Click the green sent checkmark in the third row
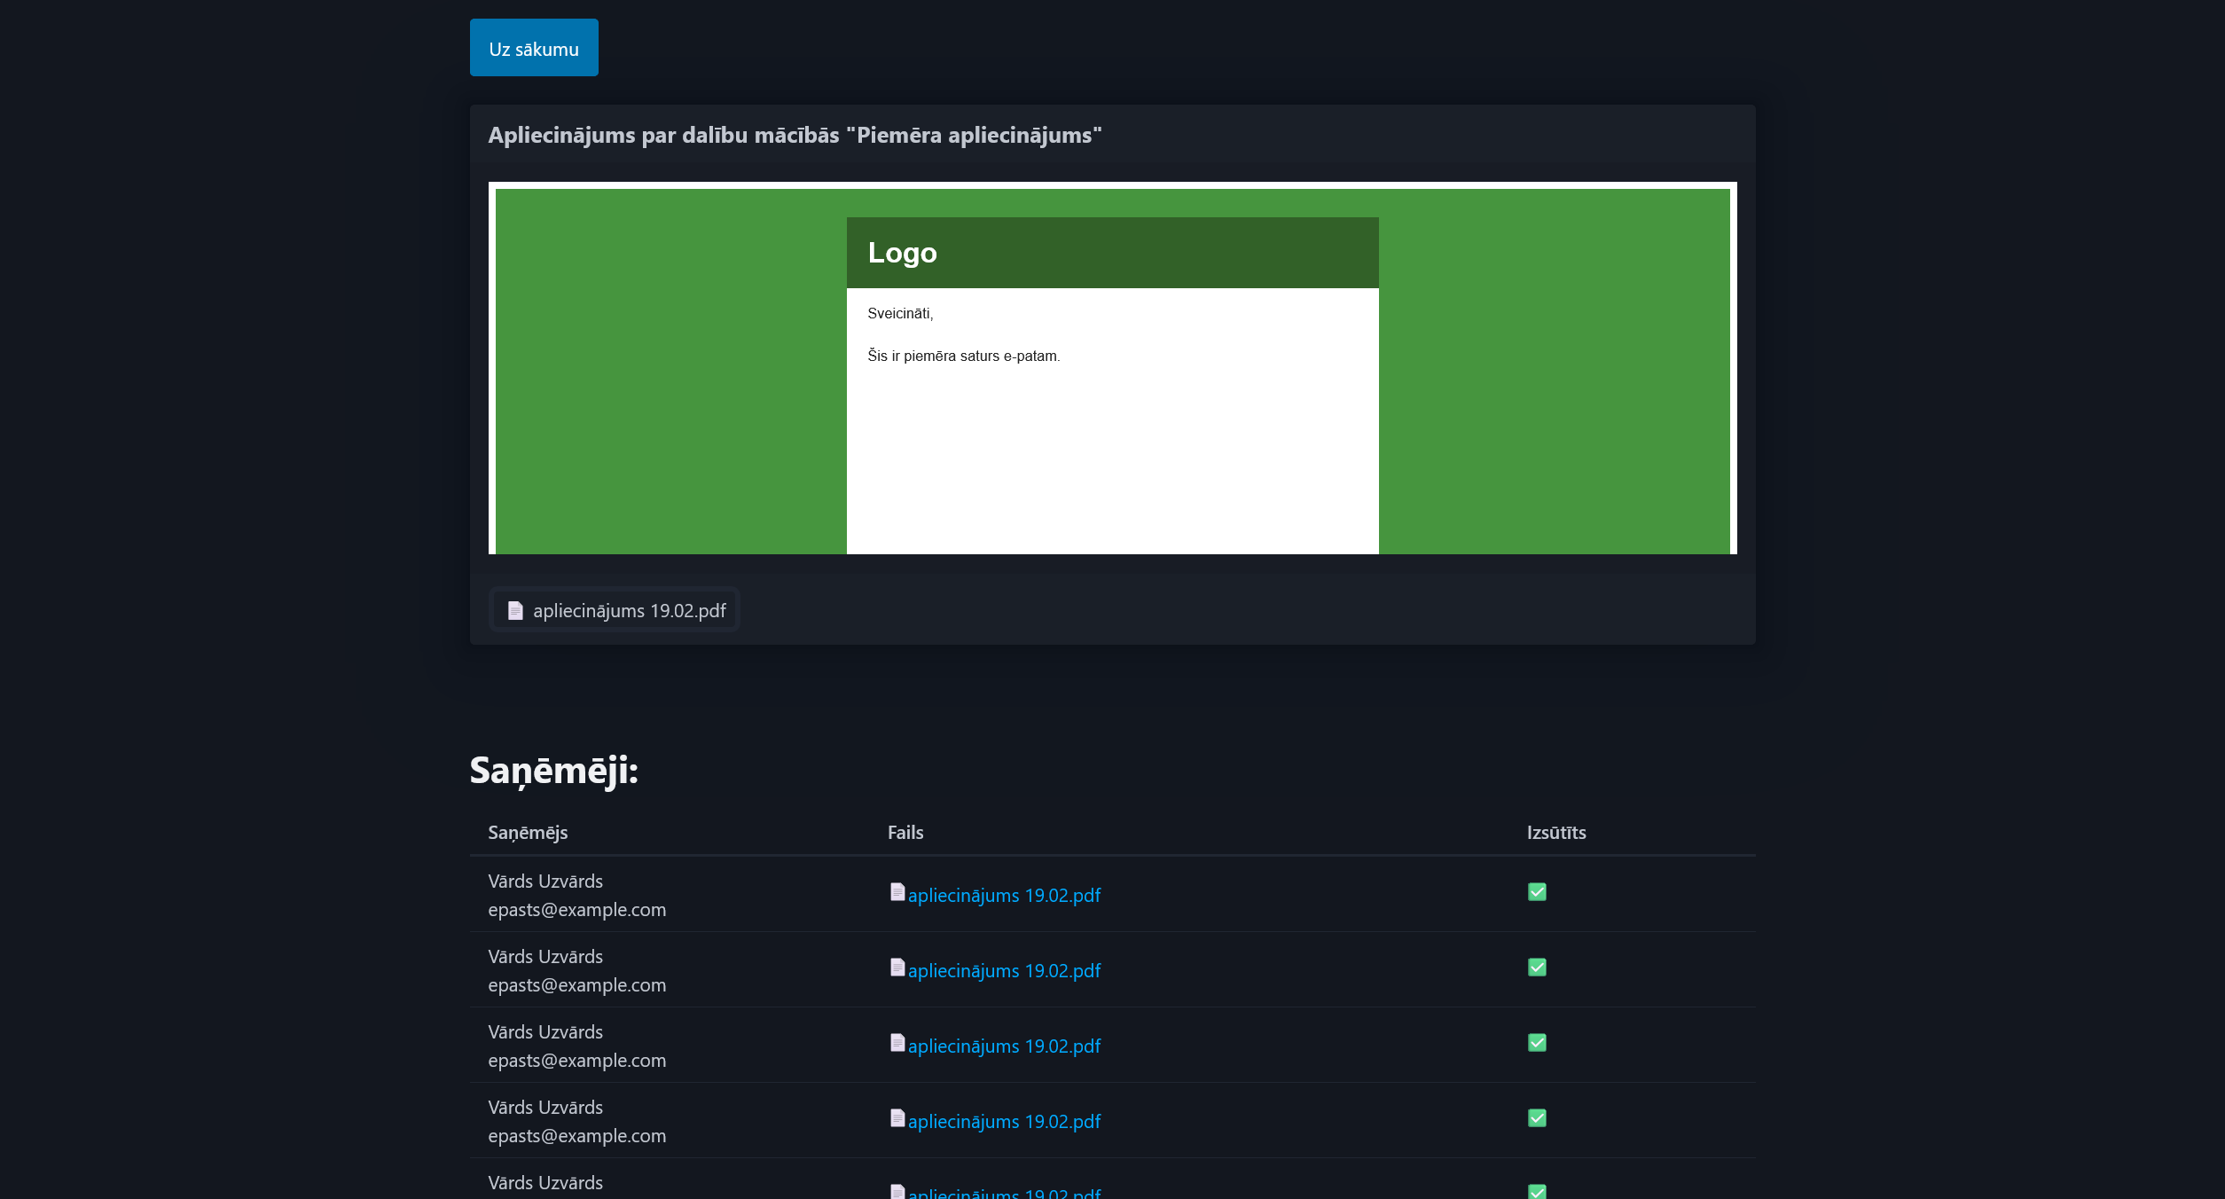2225x1199 pixels. 1537,1043
